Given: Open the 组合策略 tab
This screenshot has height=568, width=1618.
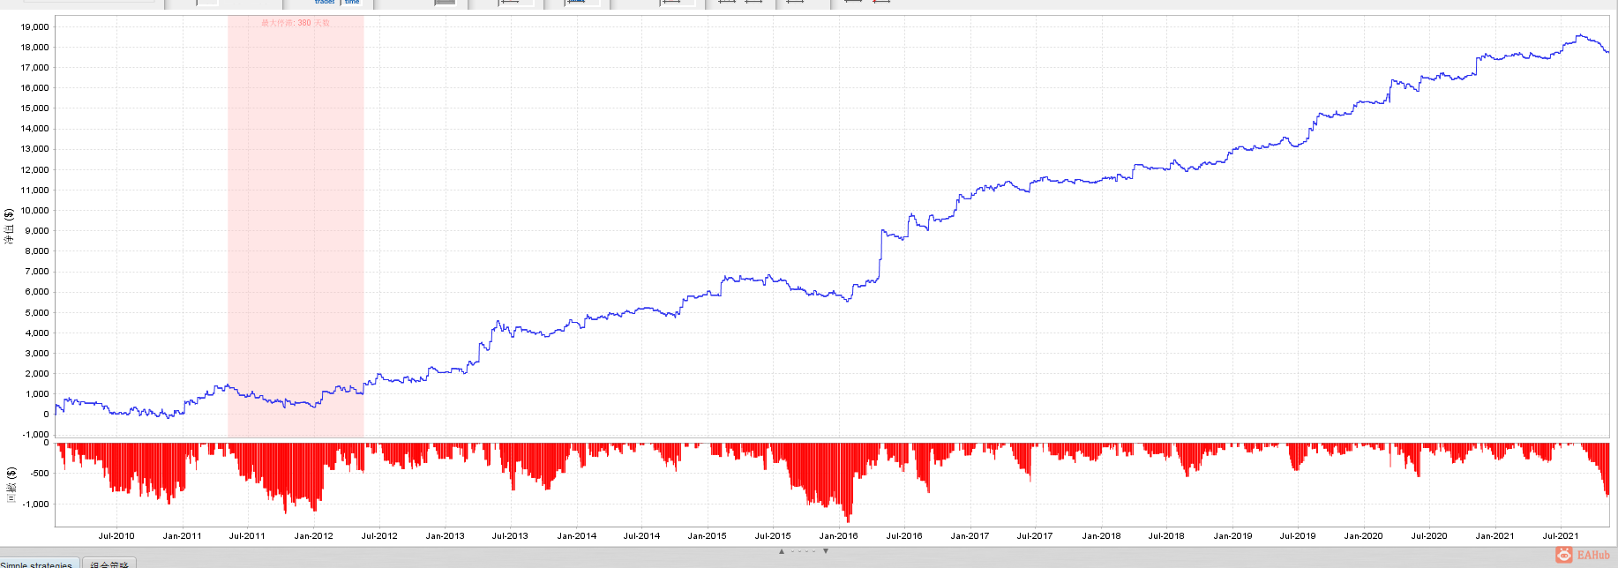Looking at the screenshot, I should pos(109,563).
